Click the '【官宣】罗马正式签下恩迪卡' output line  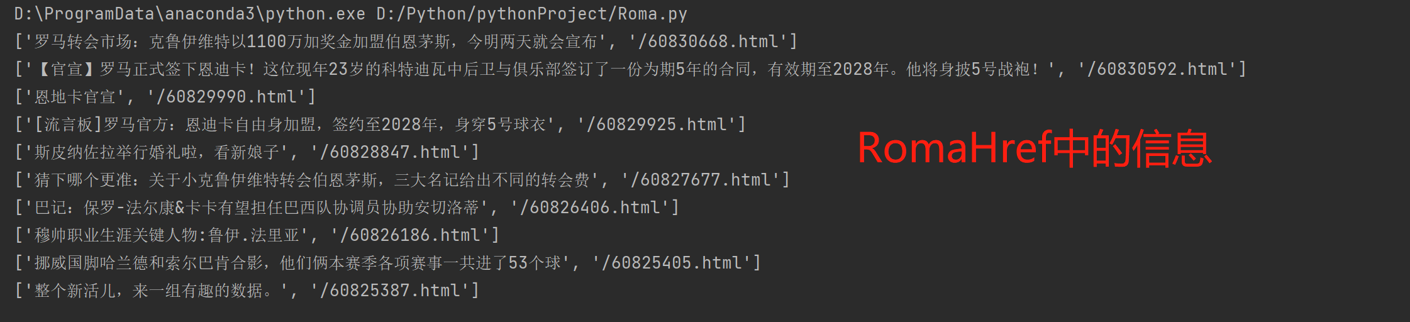click(x=631, y=69)
